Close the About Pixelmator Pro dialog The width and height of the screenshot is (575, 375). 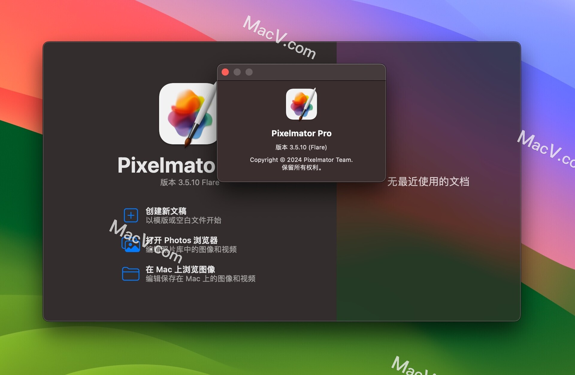coord(225,72)
